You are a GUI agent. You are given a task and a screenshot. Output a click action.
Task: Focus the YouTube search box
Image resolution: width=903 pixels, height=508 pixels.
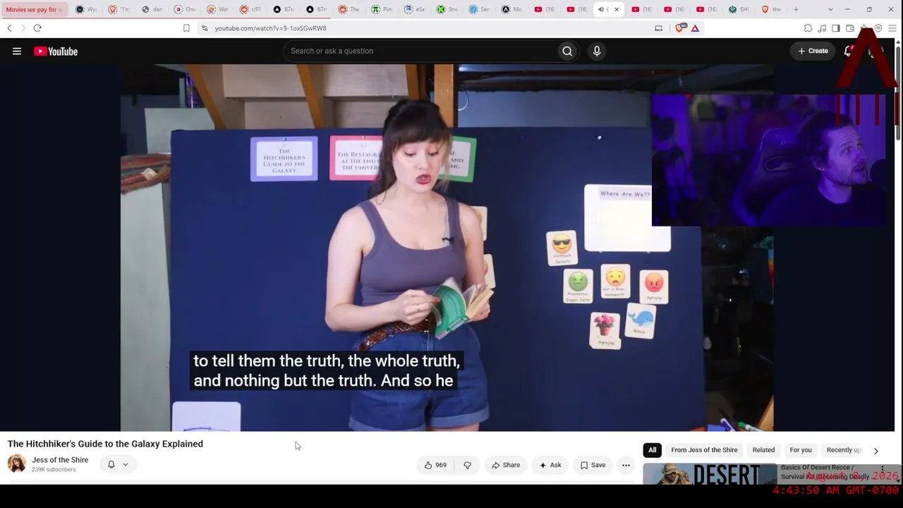click(420, 51)
